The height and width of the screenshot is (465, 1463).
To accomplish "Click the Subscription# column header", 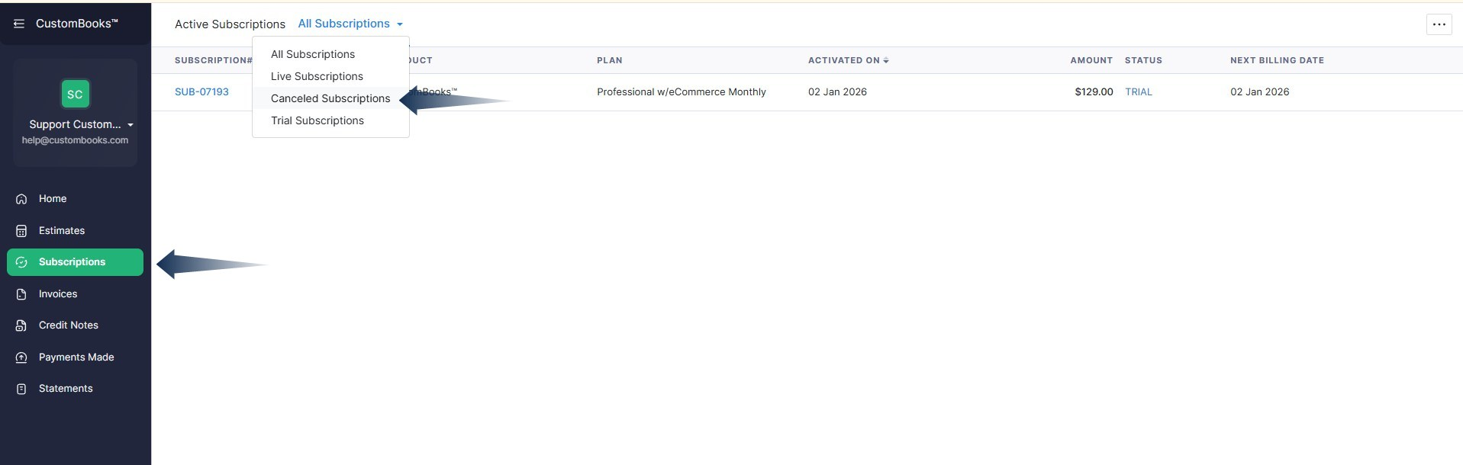I will pyautogui.click(x=213, y=60).
